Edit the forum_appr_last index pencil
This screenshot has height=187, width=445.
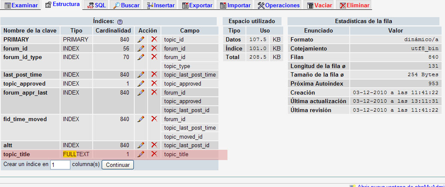140,92
